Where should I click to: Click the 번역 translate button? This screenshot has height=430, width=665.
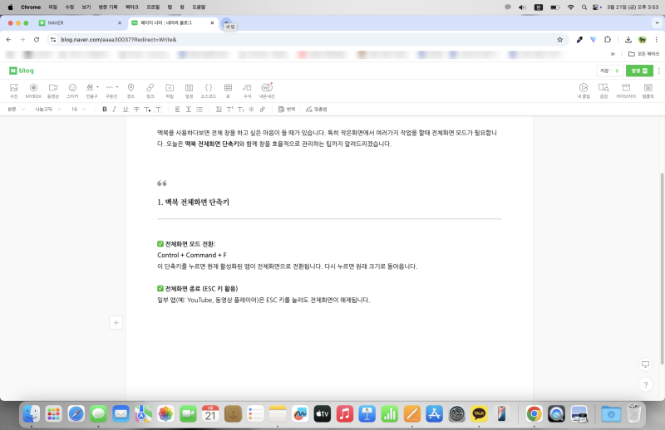click(287, 110)
